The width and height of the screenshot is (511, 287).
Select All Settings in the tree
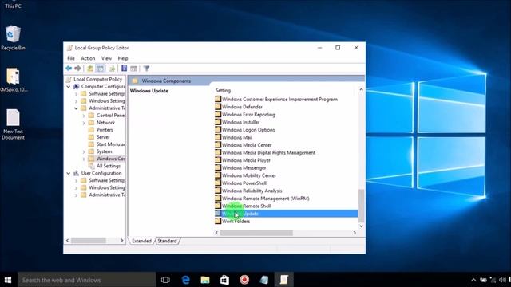109,166
